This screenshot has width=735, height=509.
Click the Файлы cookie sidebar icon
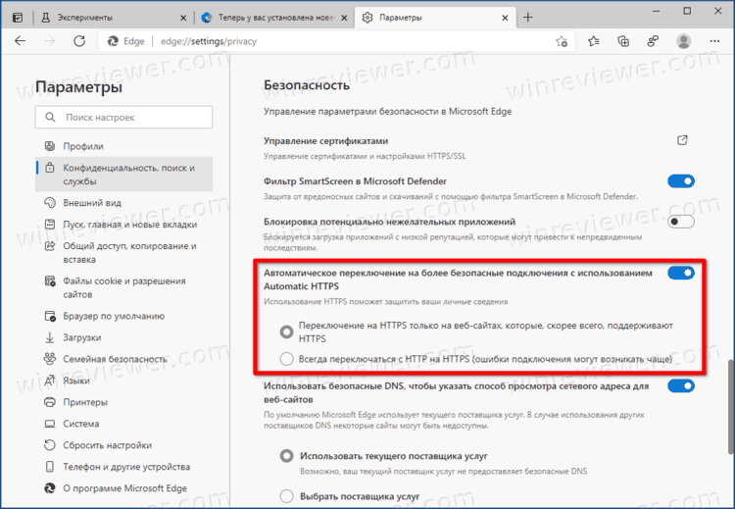click(x=50, y=281)
